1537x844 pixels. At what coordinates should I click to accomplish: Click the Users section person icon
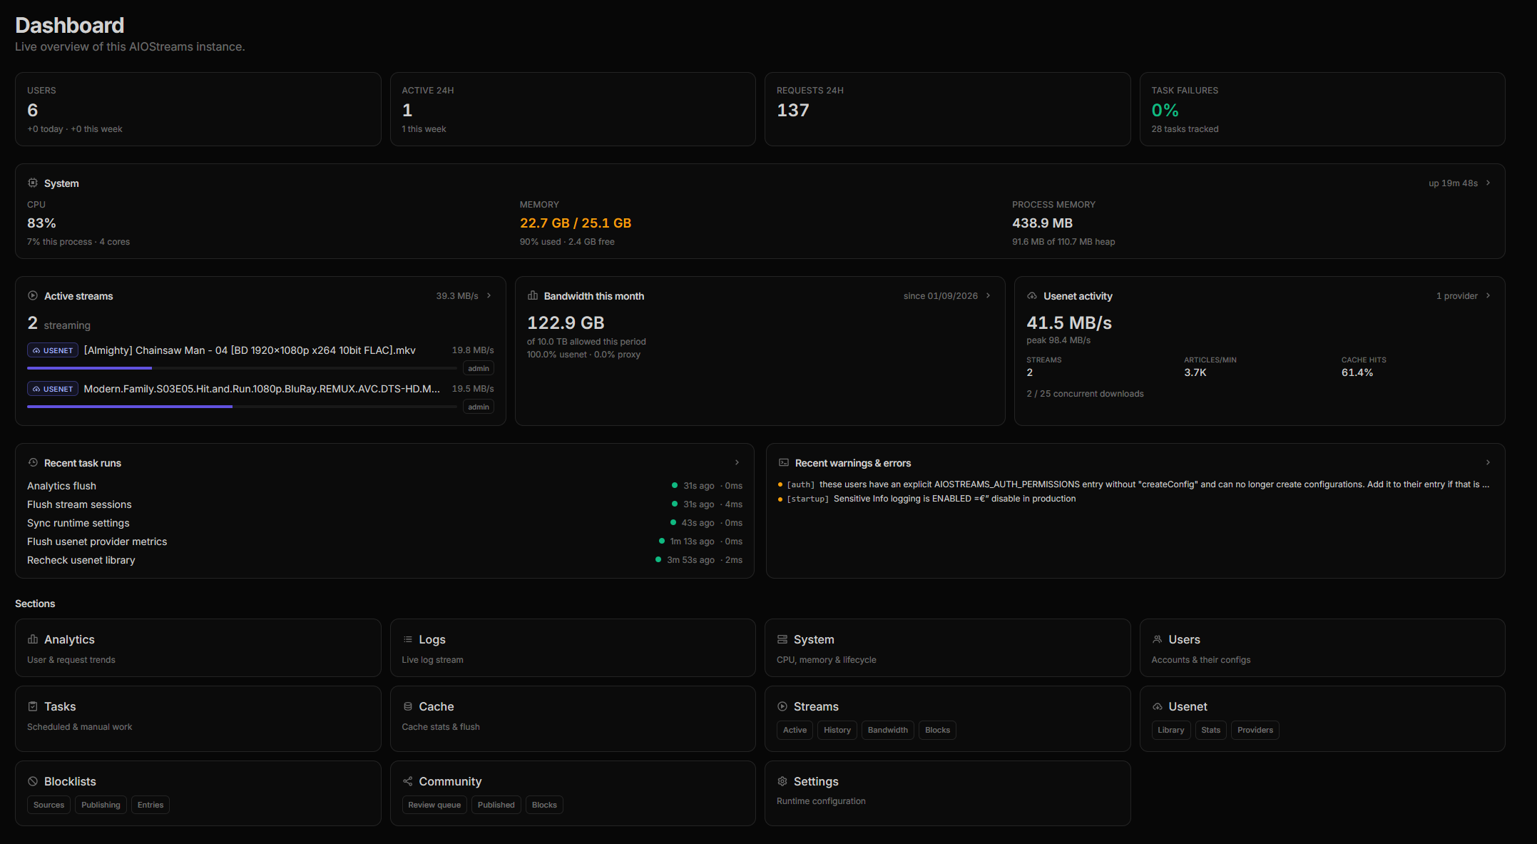click(1158, 639)
